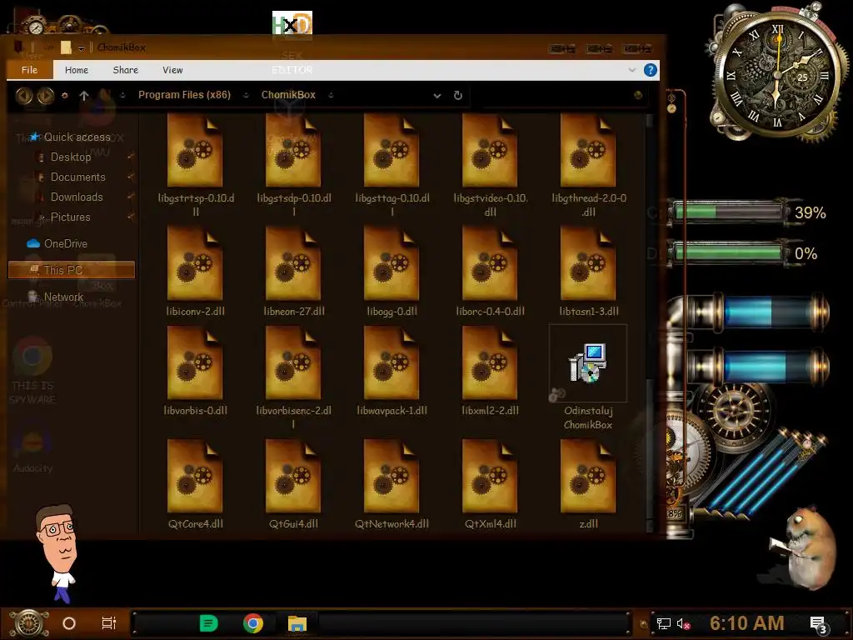Select the liborc-0.4-0.dll file icon
This screenshot has height=640, width=853.
[x=490, y=263]
